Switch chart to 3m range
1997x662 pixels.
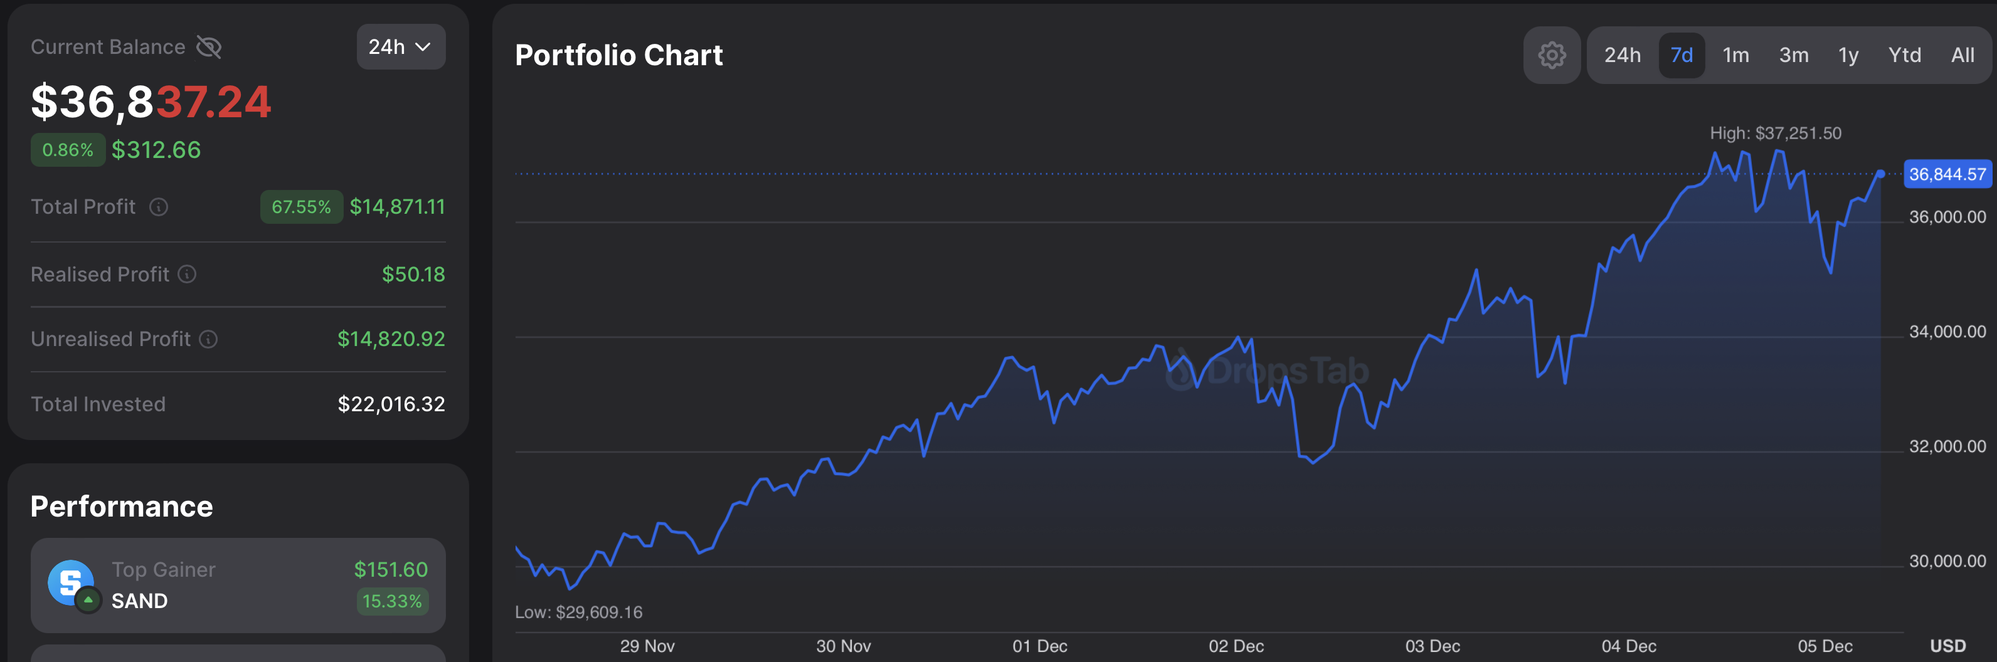click(x=1793, y=55)
